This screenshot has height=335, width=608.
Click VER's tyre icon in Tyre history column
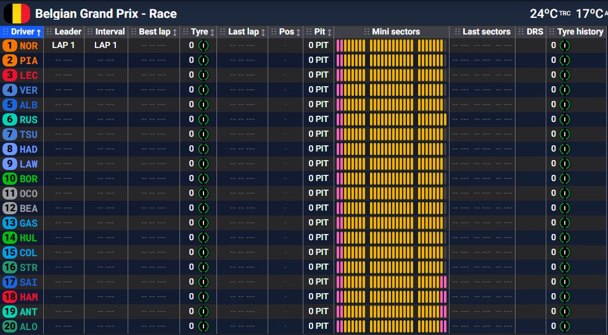565,90
